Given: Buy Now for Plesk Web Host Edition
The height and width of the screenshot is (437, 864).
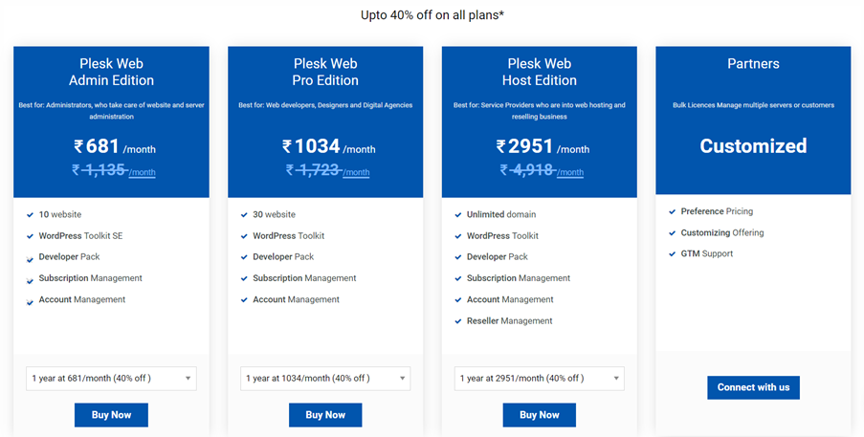Looking at the screenshot, I should point(540,415).
